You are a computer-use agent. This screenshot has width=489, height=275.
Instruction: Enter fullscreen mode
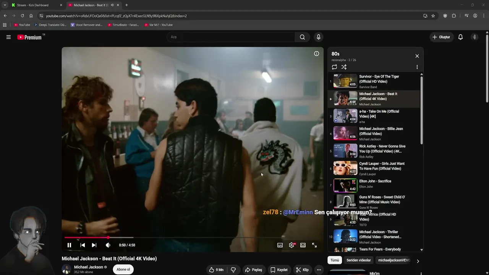(x=314, y=245)
